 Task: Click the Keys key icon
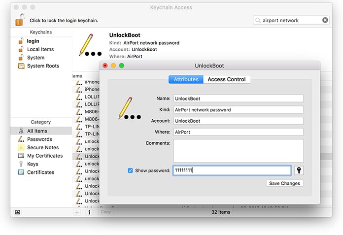point(21,164)
